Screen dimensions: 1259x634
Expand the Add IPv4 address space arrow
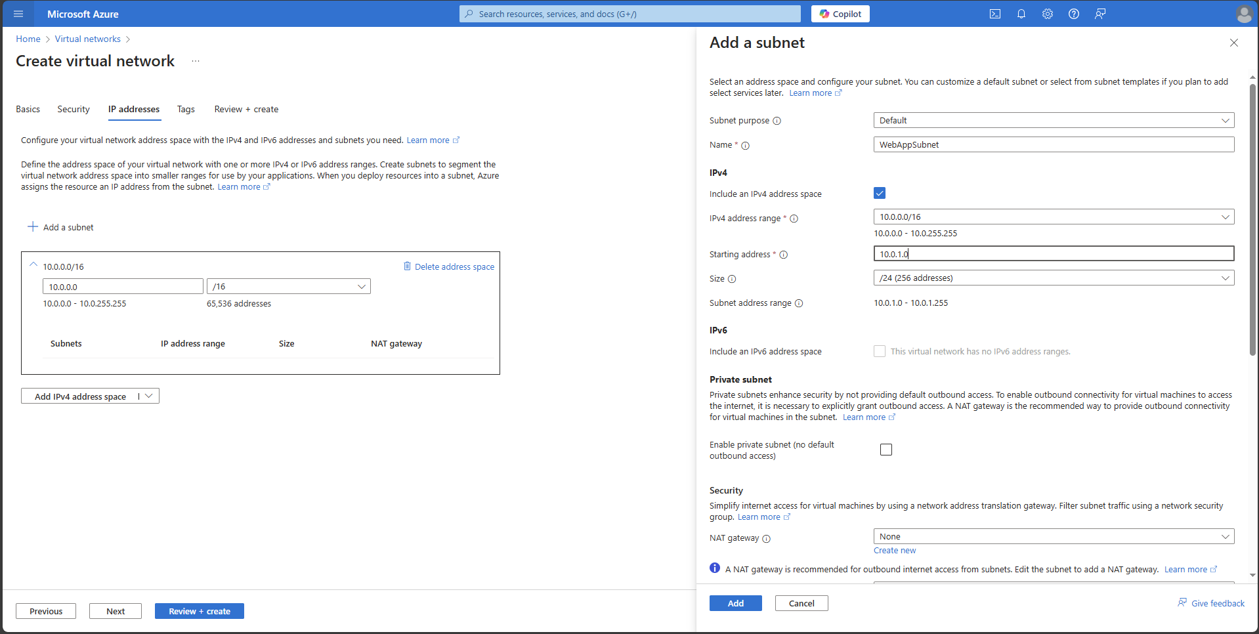(149, 396)
